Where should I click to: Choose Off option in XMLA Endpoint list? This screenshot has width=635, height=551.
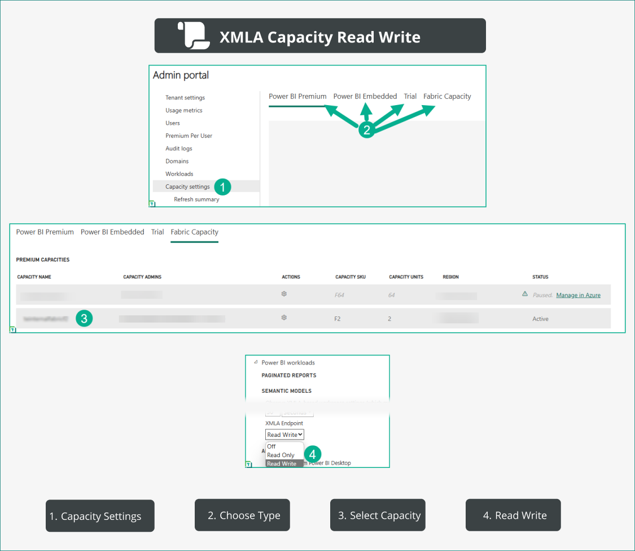(x=271, y=446)
